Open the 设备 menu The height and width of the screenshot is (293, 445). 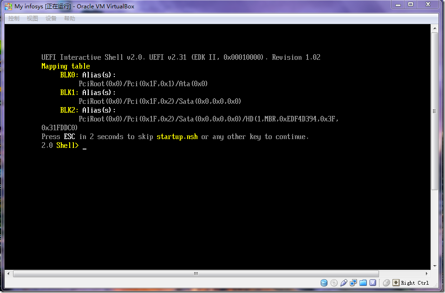(51, 19)
